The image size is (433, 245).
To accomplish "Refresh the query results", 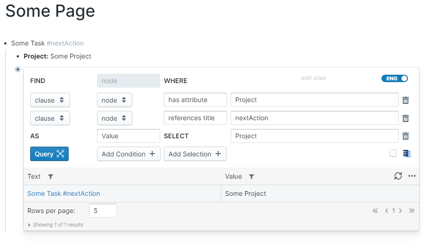I will click(x=398, y=176).
